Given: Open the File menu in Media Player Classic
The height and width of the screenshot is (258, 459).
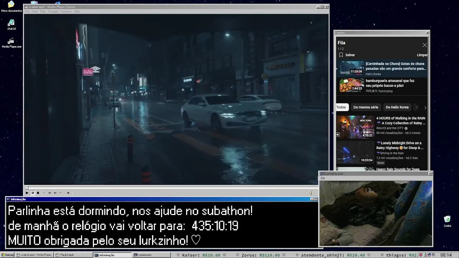Looking at the screenshot, I should [x=27, y=11].
